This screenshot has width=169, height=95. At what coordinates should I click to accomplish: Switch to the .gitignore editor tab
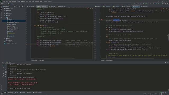pyautogui.click(x=144, y=6)
